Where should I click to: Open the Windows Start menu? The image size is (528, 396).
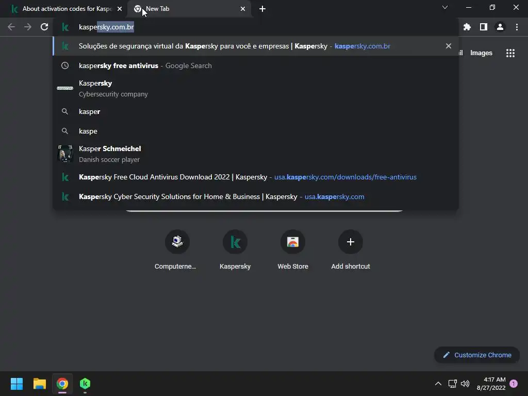[16, 384]
